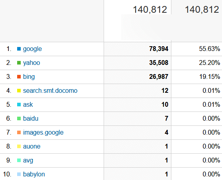Screen dimensions: 222x180
Task: Open the baidu source link
Action: tap(31, 118)
